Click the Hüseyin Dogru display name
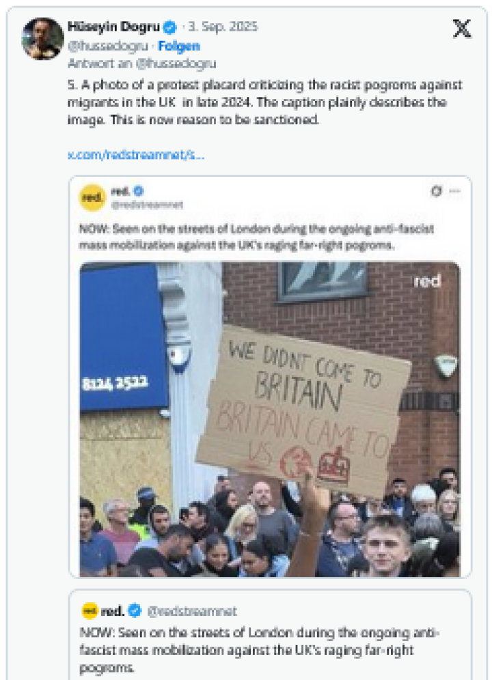Screen dimensions: 492x680 (113, 27)
